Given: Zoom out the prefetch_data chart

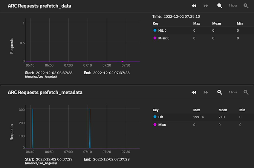Looking at the screenshot, I should 220,6.
